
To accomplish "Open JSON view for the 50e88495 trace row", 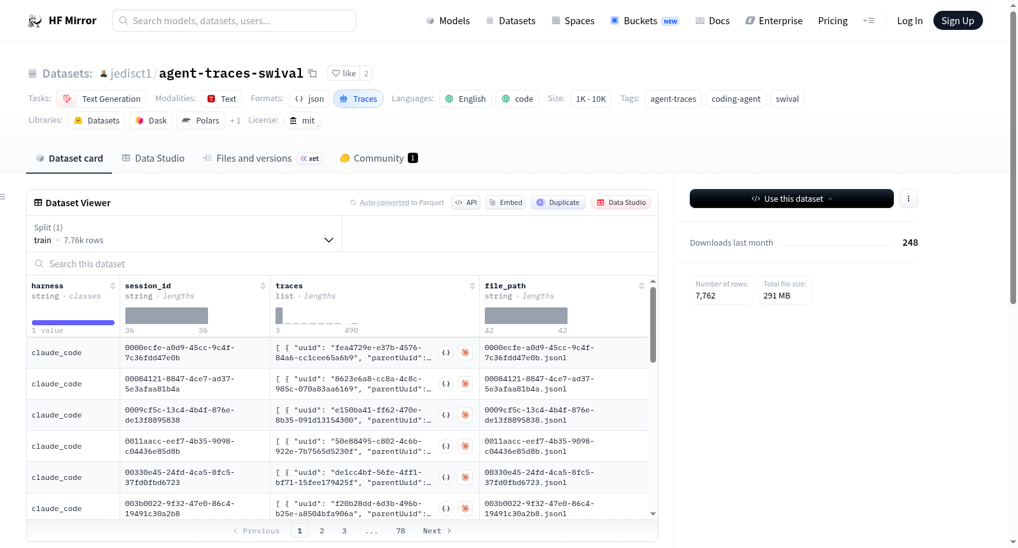I will pyautogui.click(x=446, y=446).
